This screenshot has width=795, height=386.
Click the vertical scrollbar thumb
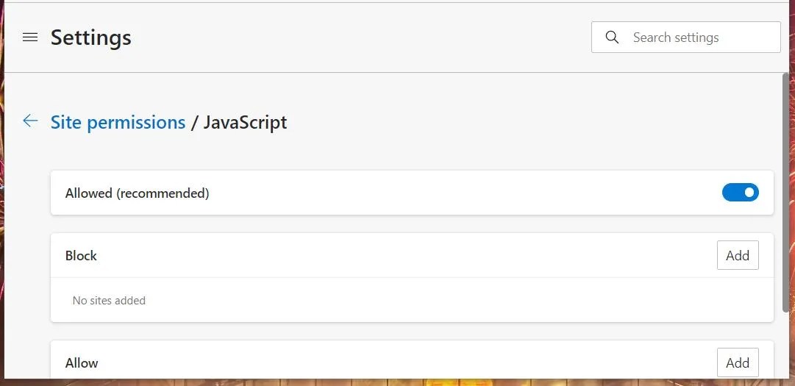click(x=786, y=191)
